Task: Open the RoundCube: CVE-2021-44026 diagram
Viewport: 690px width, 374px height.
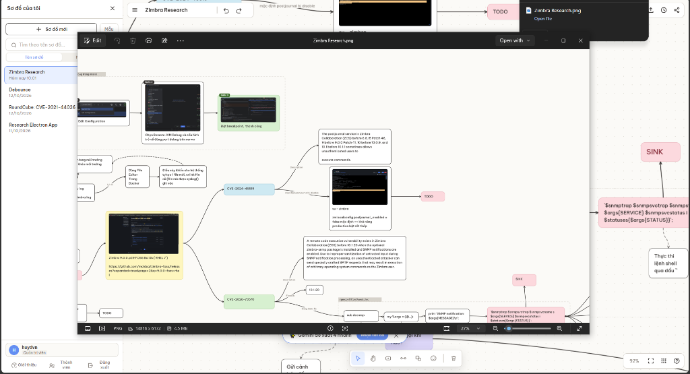Action: click(41, 110)
